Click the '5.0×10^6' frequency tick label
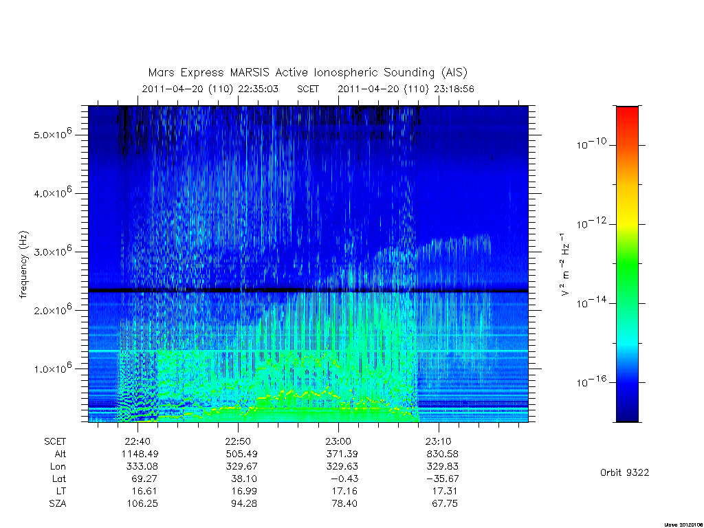This screenshot has width=704, height=528. tap(52, 134)
